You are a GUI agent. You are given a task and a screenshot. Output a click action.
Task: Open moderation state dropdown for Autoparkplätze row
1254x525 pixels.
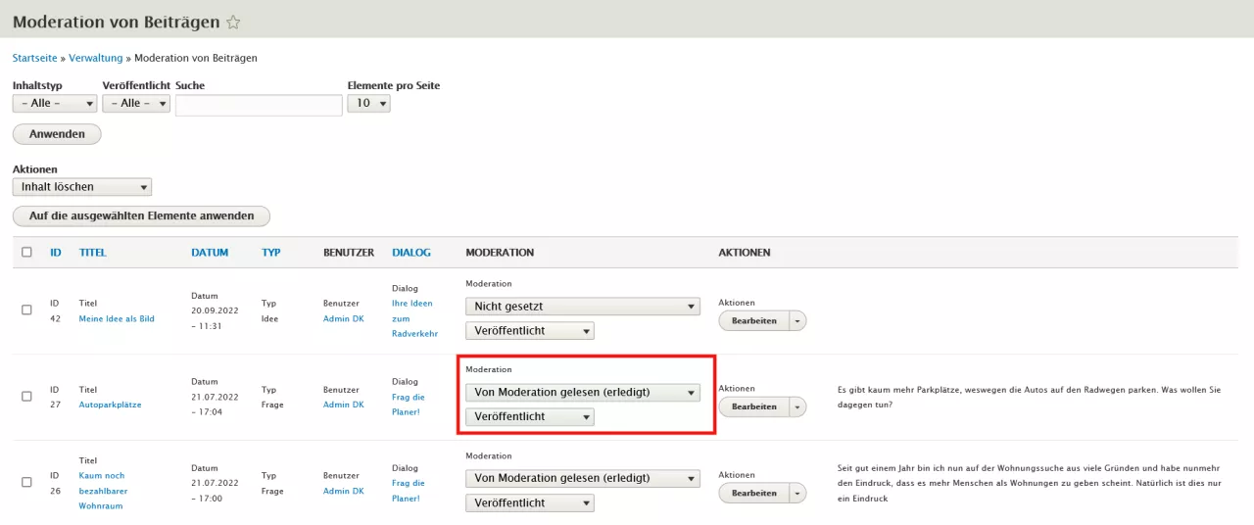pos(583,393)
